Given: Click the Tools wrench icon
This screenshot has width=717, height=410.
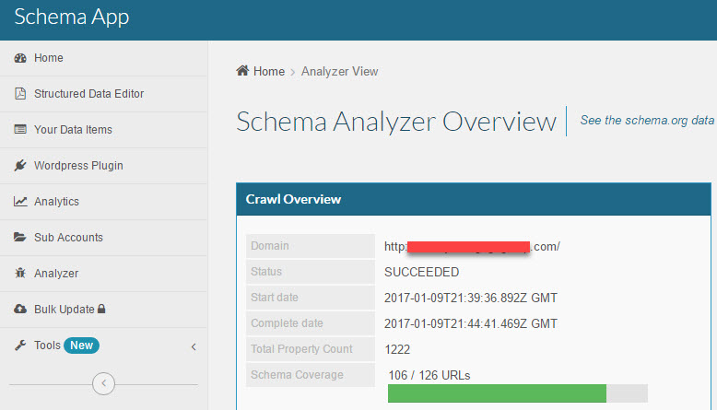Looking at the screenshot, I should click(x=20, y=346).
